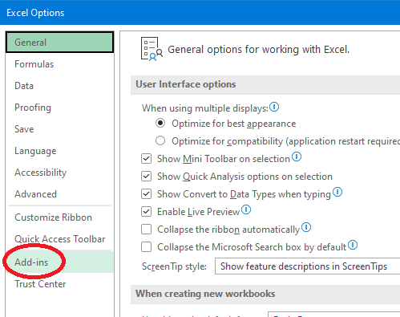Open the Quick Access Toolbar settings
The width and height of the screenshot is (400, 317).
coord(59,239)
